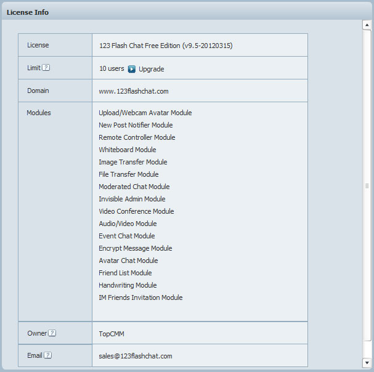The image size is (374, 372).
Task: Select 'Encrypt Message Module' entry
Action: [135, 248]
